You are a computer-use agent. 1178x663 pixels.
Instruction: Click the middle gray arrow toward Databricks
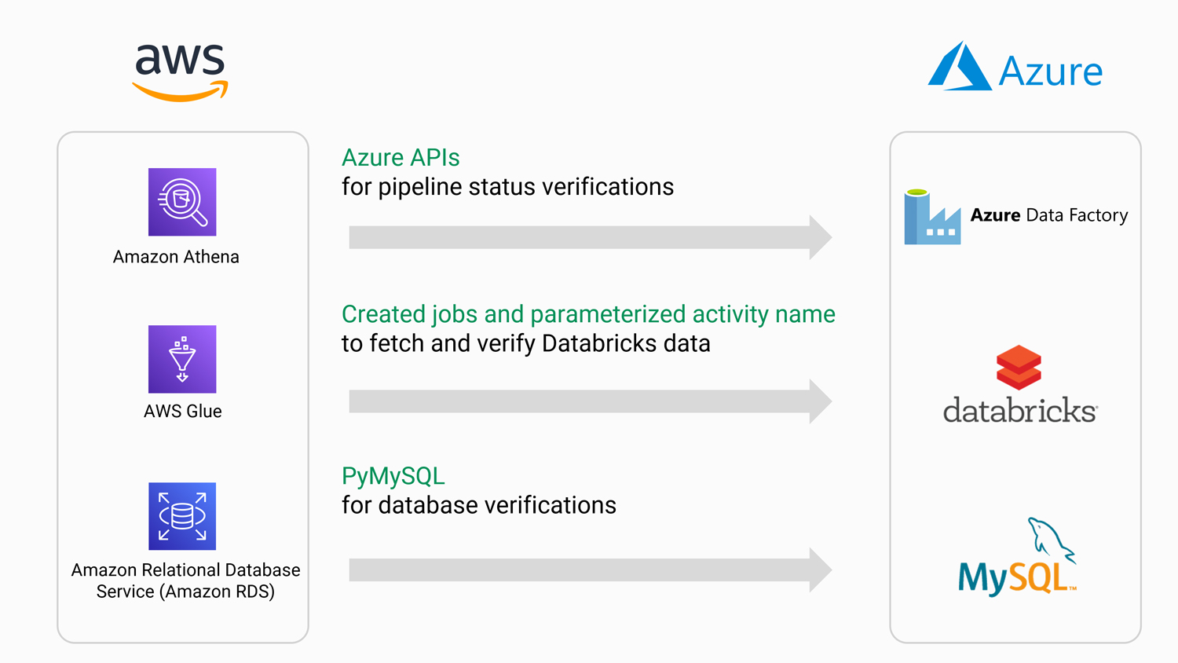pos(589,401)
